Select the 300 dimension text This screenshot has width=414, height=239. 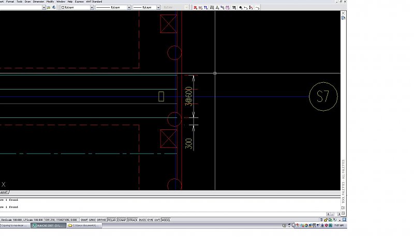pyautogui.click(x=188, y=144)
